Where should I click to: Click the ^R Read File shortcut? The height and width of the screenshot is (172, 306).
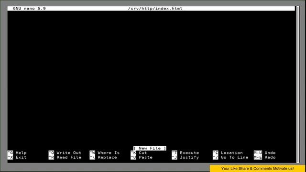click(65, 157)
